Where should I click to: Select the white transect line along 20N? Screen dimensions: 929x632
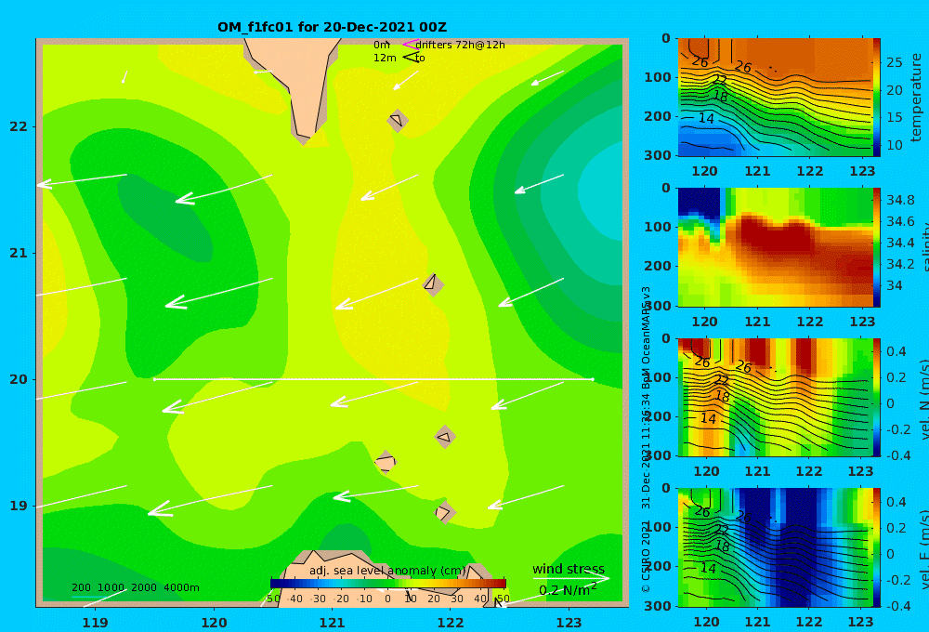click(x=373, y=379)
